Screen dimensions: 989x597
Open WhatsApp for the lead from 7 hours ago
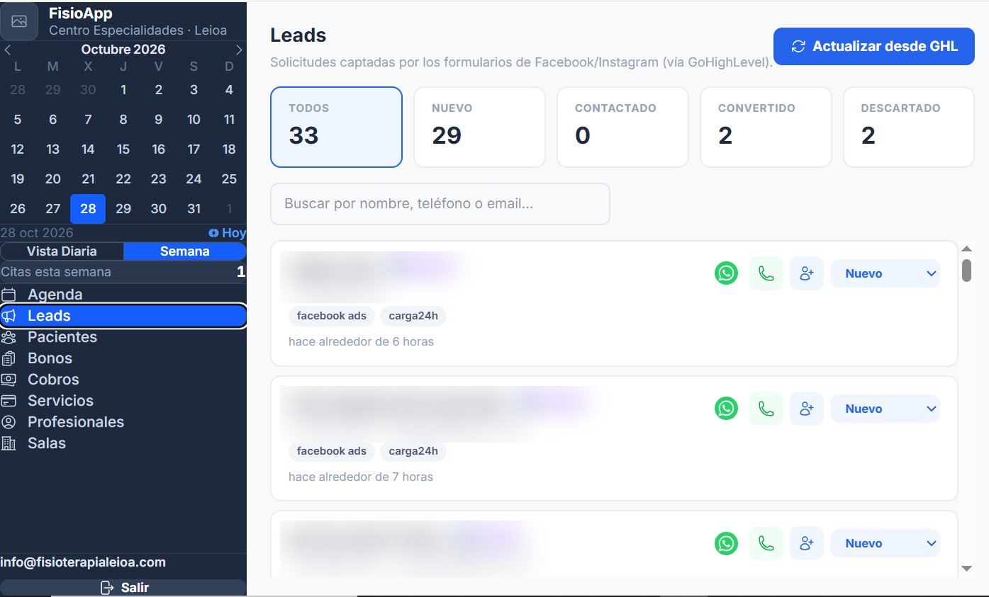pos(726,409)
